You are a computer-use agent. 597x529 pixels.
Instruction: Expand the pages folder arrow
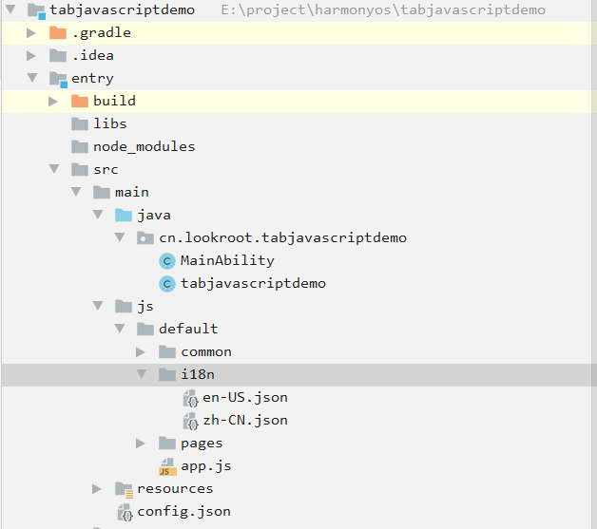(142, 444)
